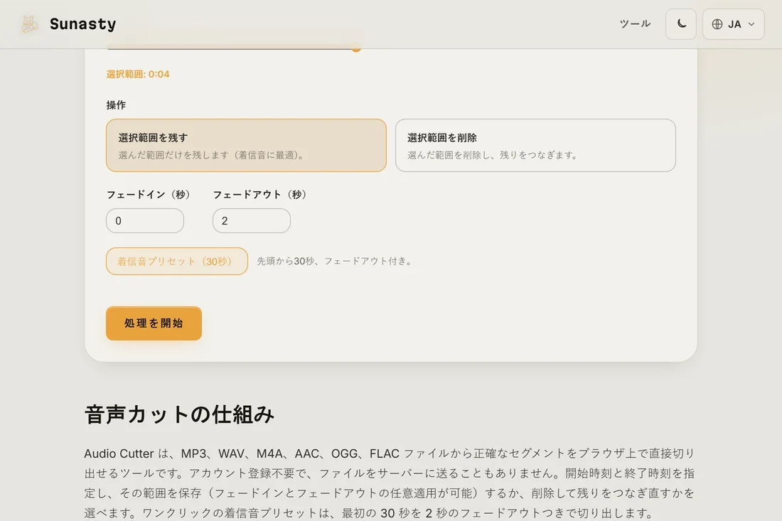Click the フェードイン（秒）label
The height and width of the screenshot is (521, 782).
point(150,195)
